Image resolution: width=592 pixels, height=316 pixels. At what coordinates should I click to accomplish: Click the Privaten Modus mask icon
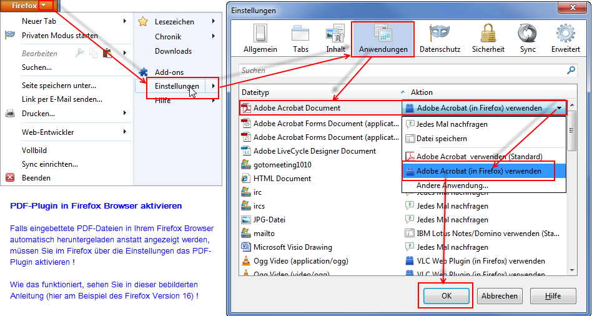point(10,35)
